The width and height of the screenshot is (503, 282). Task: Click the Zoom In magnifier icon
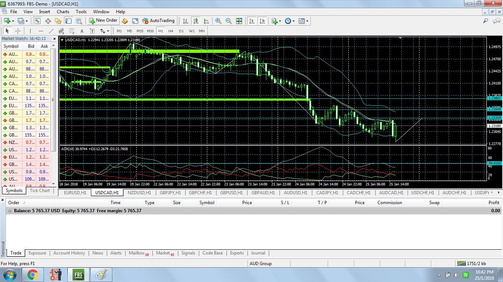(x=218, y=21)
